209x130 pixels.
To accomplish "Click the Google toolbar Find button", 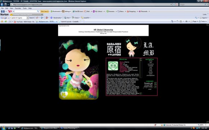I will click(x=67, y=18).
